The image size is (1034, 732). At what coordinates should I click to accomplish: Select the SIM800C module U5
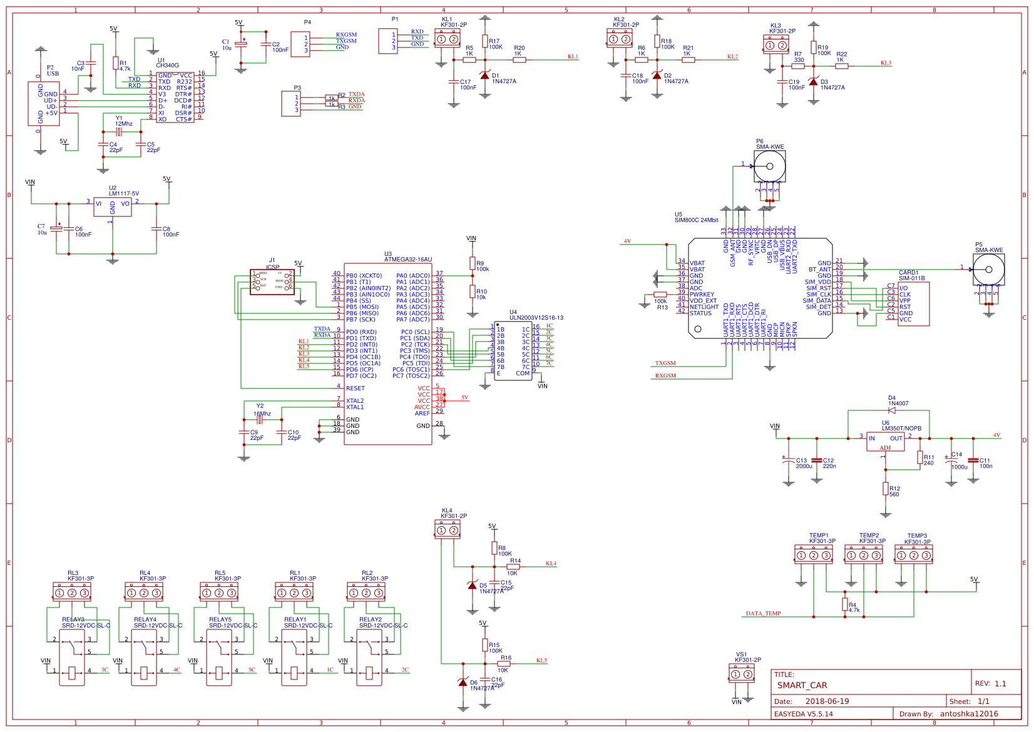[760, 288]
